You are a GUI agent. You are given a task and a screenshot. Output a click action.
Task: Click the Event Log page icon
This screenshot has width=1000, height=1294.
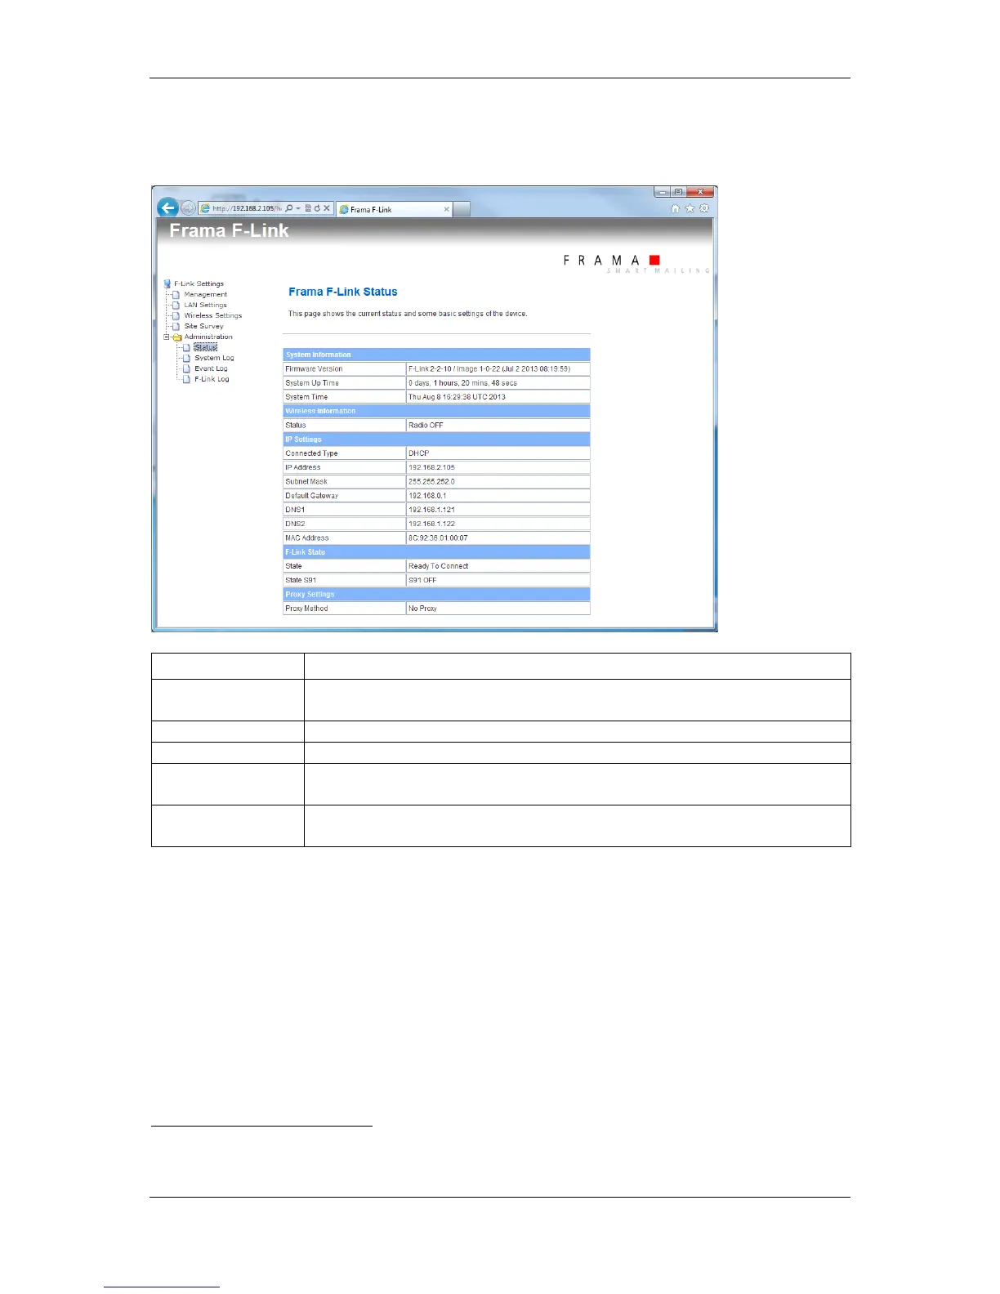click(x=186, y=368)
